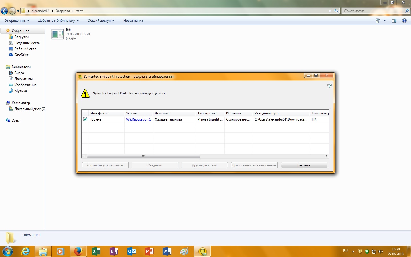The image size is (411, 257).
Task: Click the search box in Explorer
Action: [x=373, y=11]
